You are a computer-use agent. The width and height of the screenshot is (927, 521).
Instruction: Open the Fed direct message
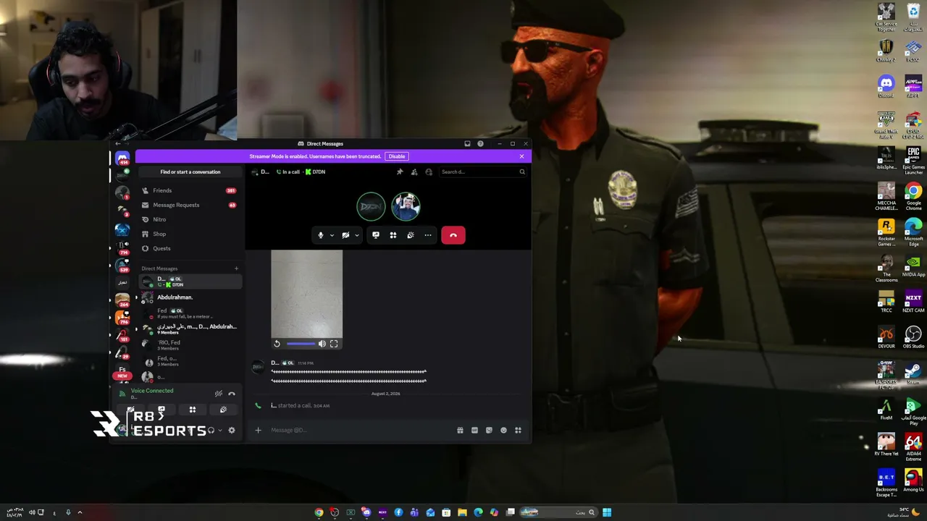190,313
